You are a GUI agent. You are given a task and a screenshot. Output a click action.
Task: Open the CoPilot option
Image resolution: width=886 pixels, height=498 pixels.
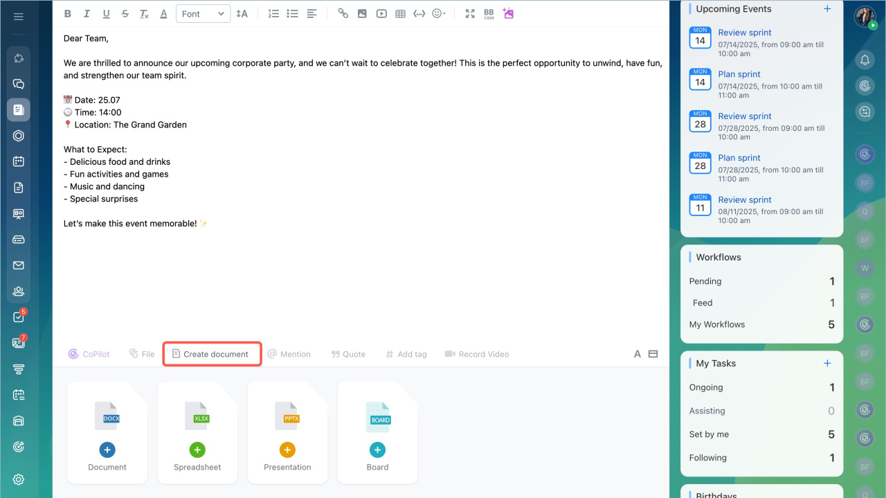tap(89, 354)
